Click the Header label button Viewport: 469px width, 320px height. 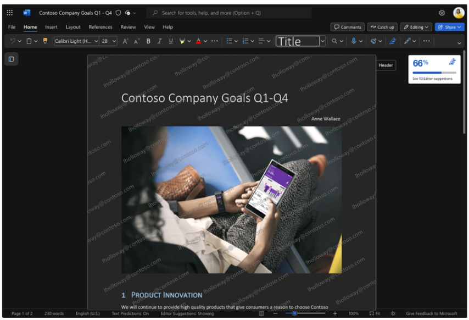tap(386, 65)
